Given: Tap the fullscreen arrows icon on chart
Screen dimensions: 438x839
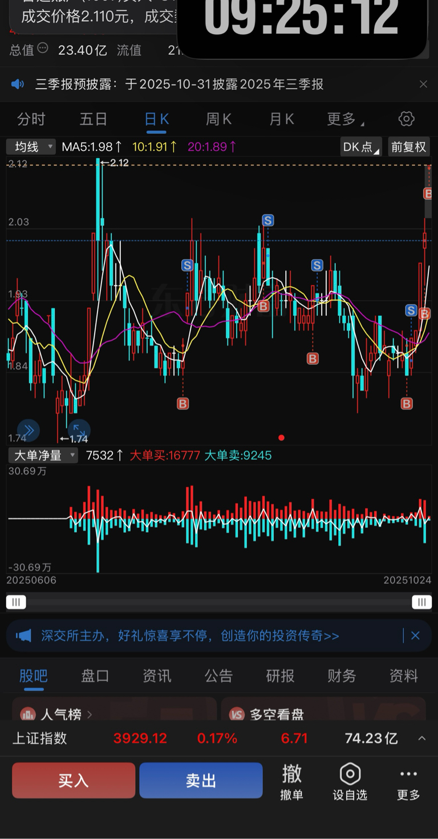Looking at the screenshot, I should point(78,430).
